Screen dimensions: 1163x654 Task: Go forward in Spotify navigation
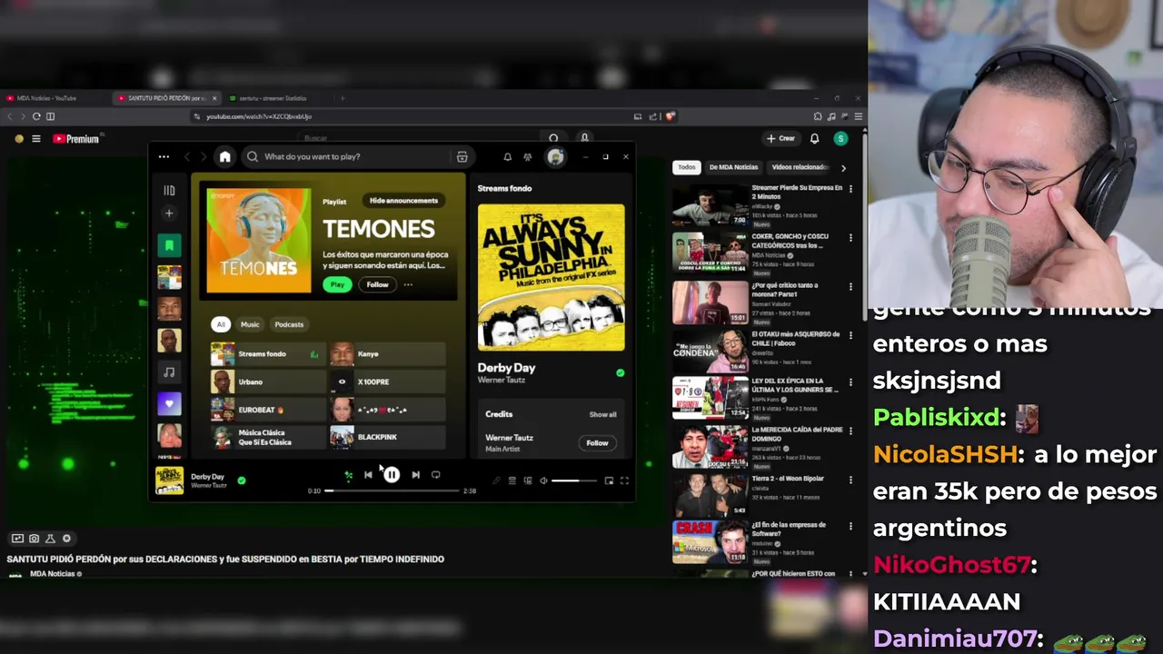[204, 156]
